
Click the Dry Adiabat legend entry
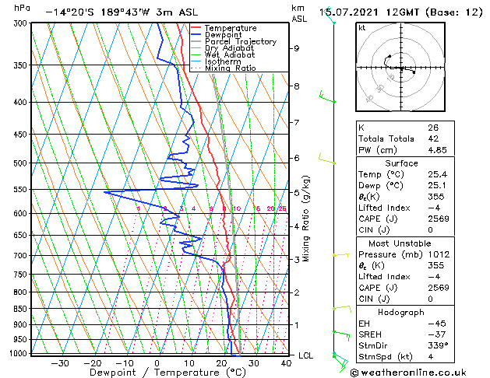point(223,48)
